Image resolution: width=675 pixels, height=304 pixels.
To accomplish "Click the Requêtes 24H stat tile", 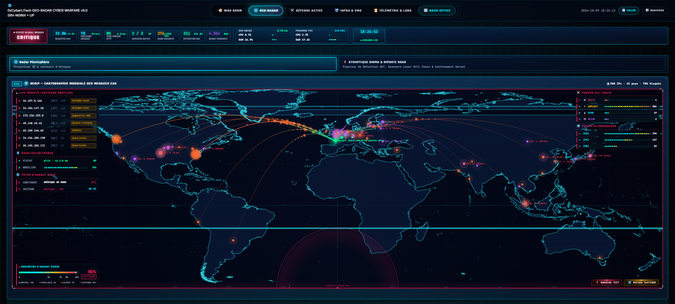I will (65, 36).
